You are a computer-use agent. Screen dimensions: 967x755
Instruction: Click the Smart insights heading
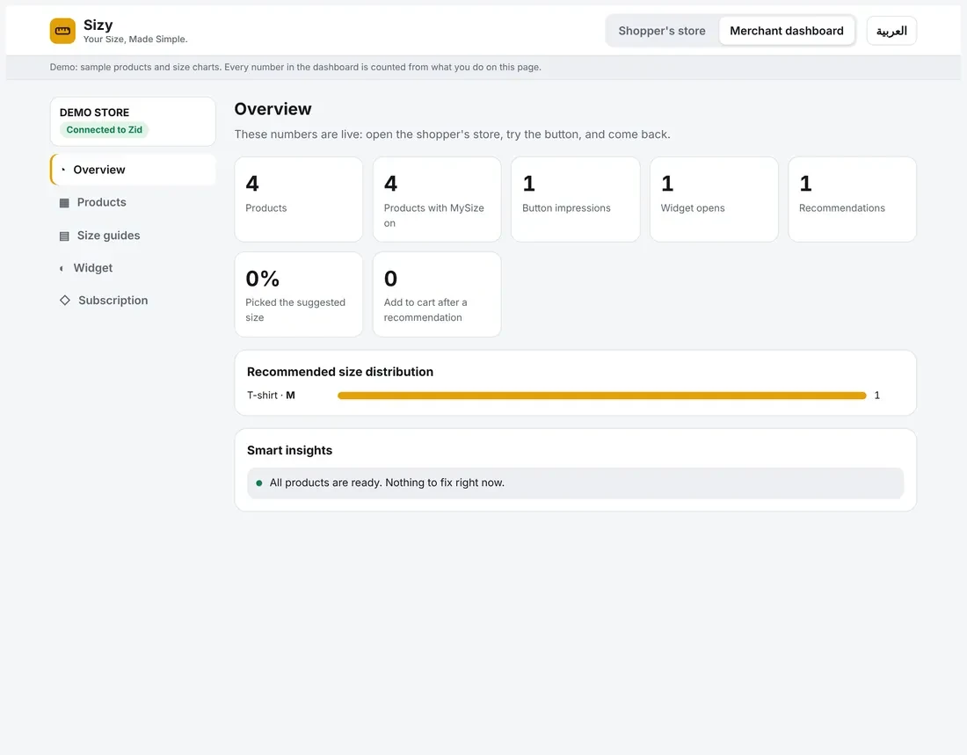pyautogui.click(x=289, y=450)
